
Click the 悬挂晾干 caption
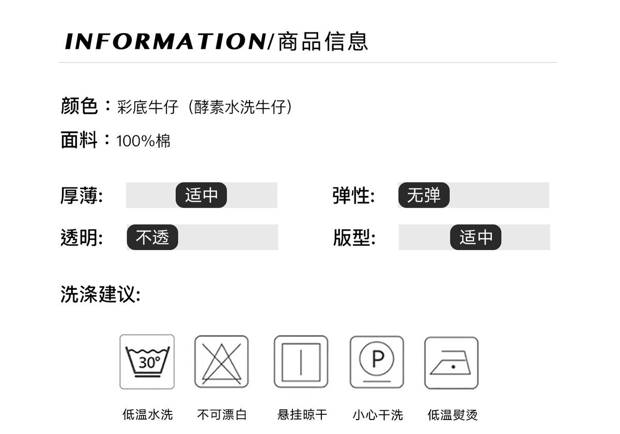pos(302,414)
